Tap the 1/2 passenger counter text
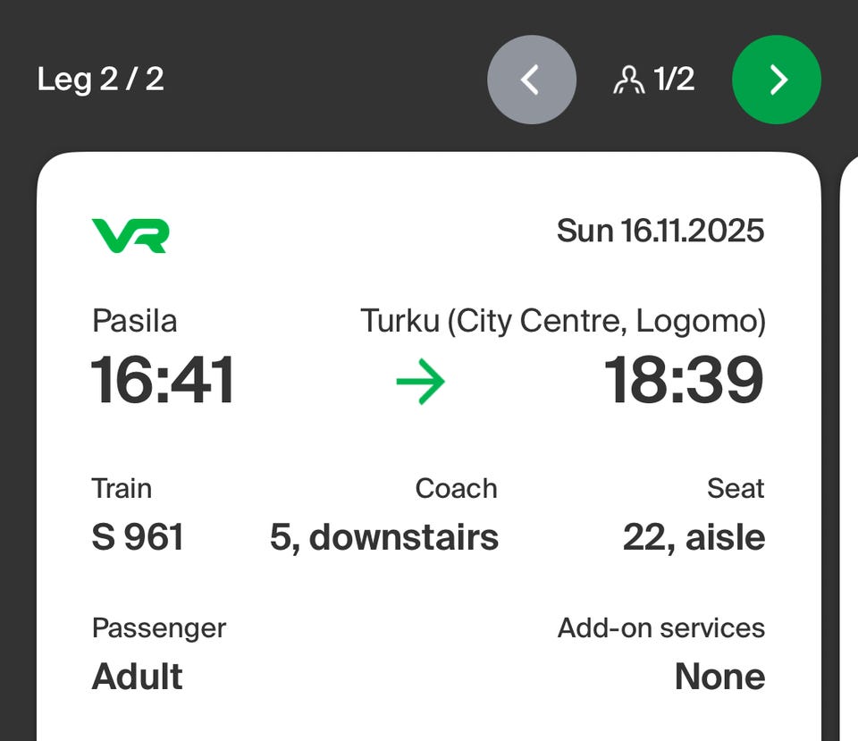858x741 pixels. tap(674, 80)
